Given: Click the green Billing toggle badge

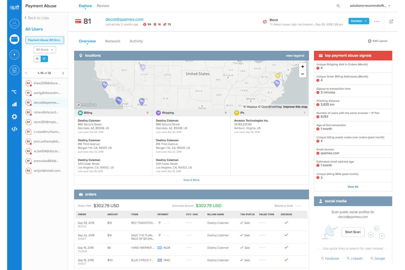Looking at the screenshot, I should click(x=80, y=112).
